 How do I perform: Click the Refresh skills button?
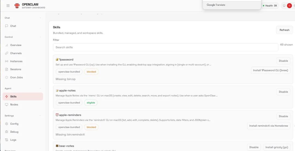coord(284,30)
